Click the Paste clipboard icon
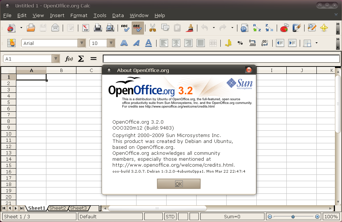 point(177,28)
